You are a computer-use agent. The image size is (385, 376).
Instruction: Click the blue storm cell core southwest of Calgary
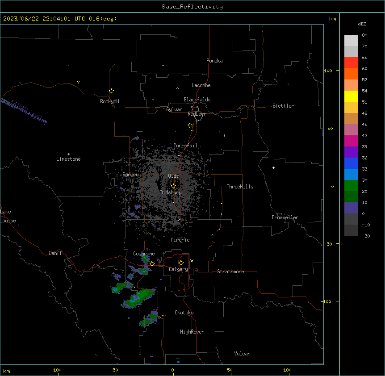click(135, 298)
